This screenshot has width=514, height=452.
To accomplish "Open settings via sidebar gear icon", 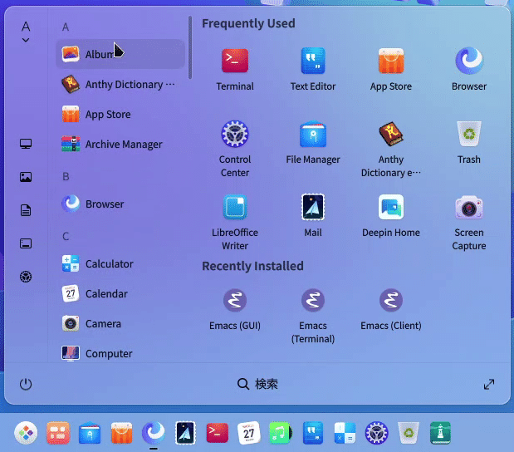I will click(x=26, y=277).
